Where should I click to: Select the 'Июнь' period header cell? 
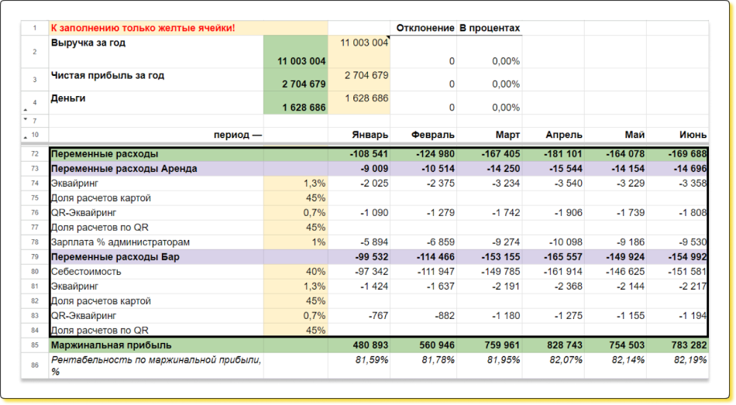676,135
